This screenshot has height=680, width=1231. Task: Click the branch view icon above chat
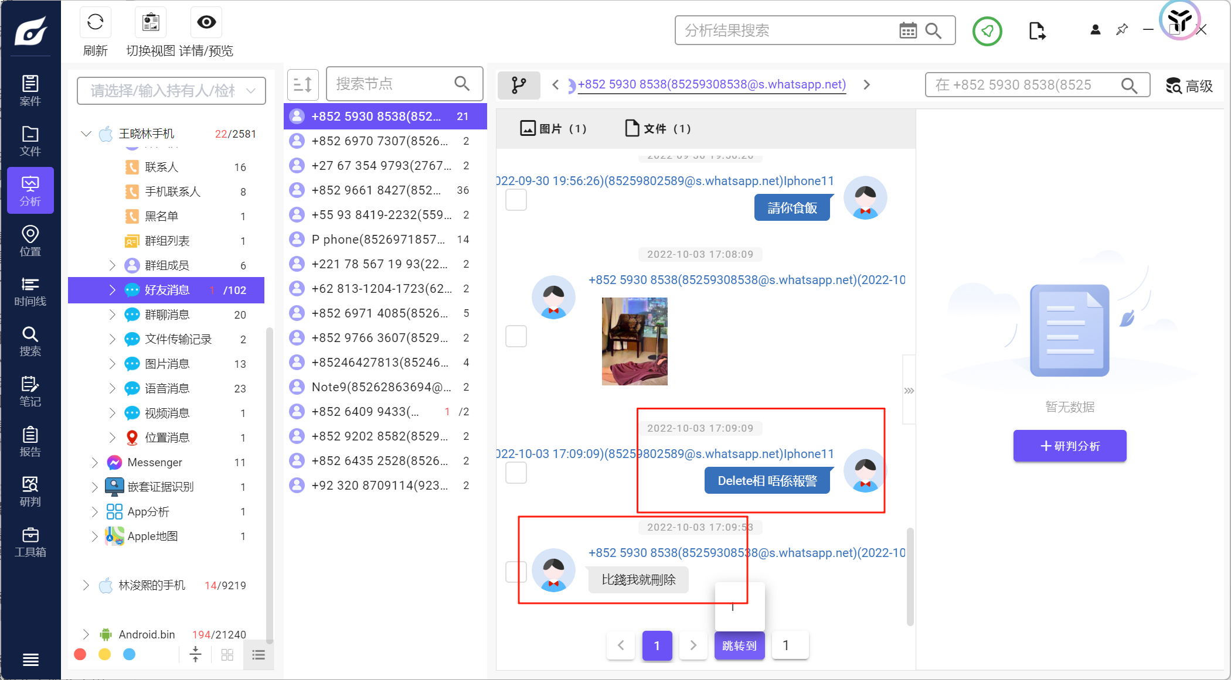518,85
